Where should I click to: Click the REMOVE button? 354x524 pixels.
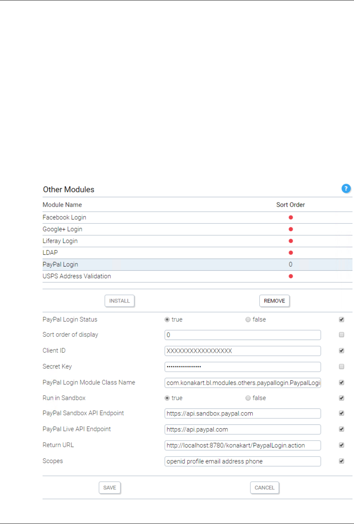(275, 301)
